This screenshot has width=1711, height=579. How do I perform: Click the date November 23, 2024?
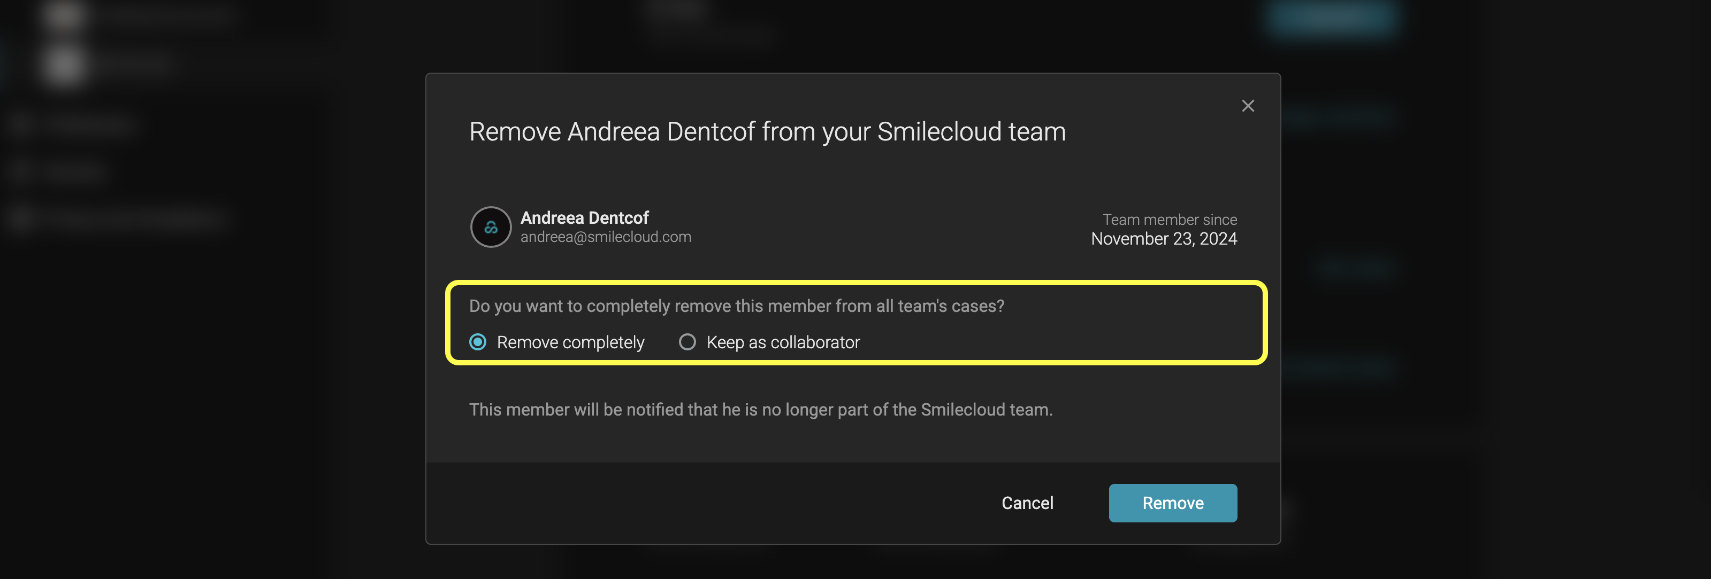(1164, 239)
